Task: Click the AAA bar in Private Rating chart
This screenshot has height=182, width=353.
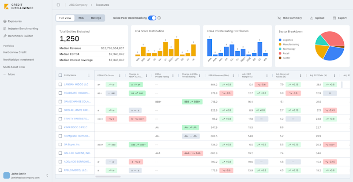Action: pyautogui.click(x=210, y=48)
